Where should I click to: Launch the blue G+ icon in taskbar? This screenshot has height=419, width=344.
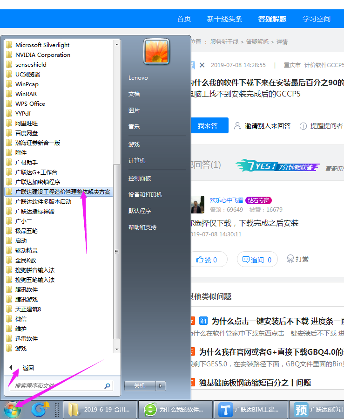click(x=40, y=410)
